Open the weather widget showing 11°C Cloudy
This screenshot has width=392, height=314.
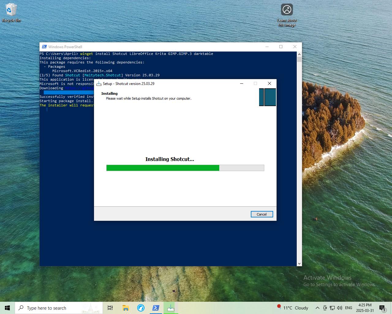tap(292, 308)
